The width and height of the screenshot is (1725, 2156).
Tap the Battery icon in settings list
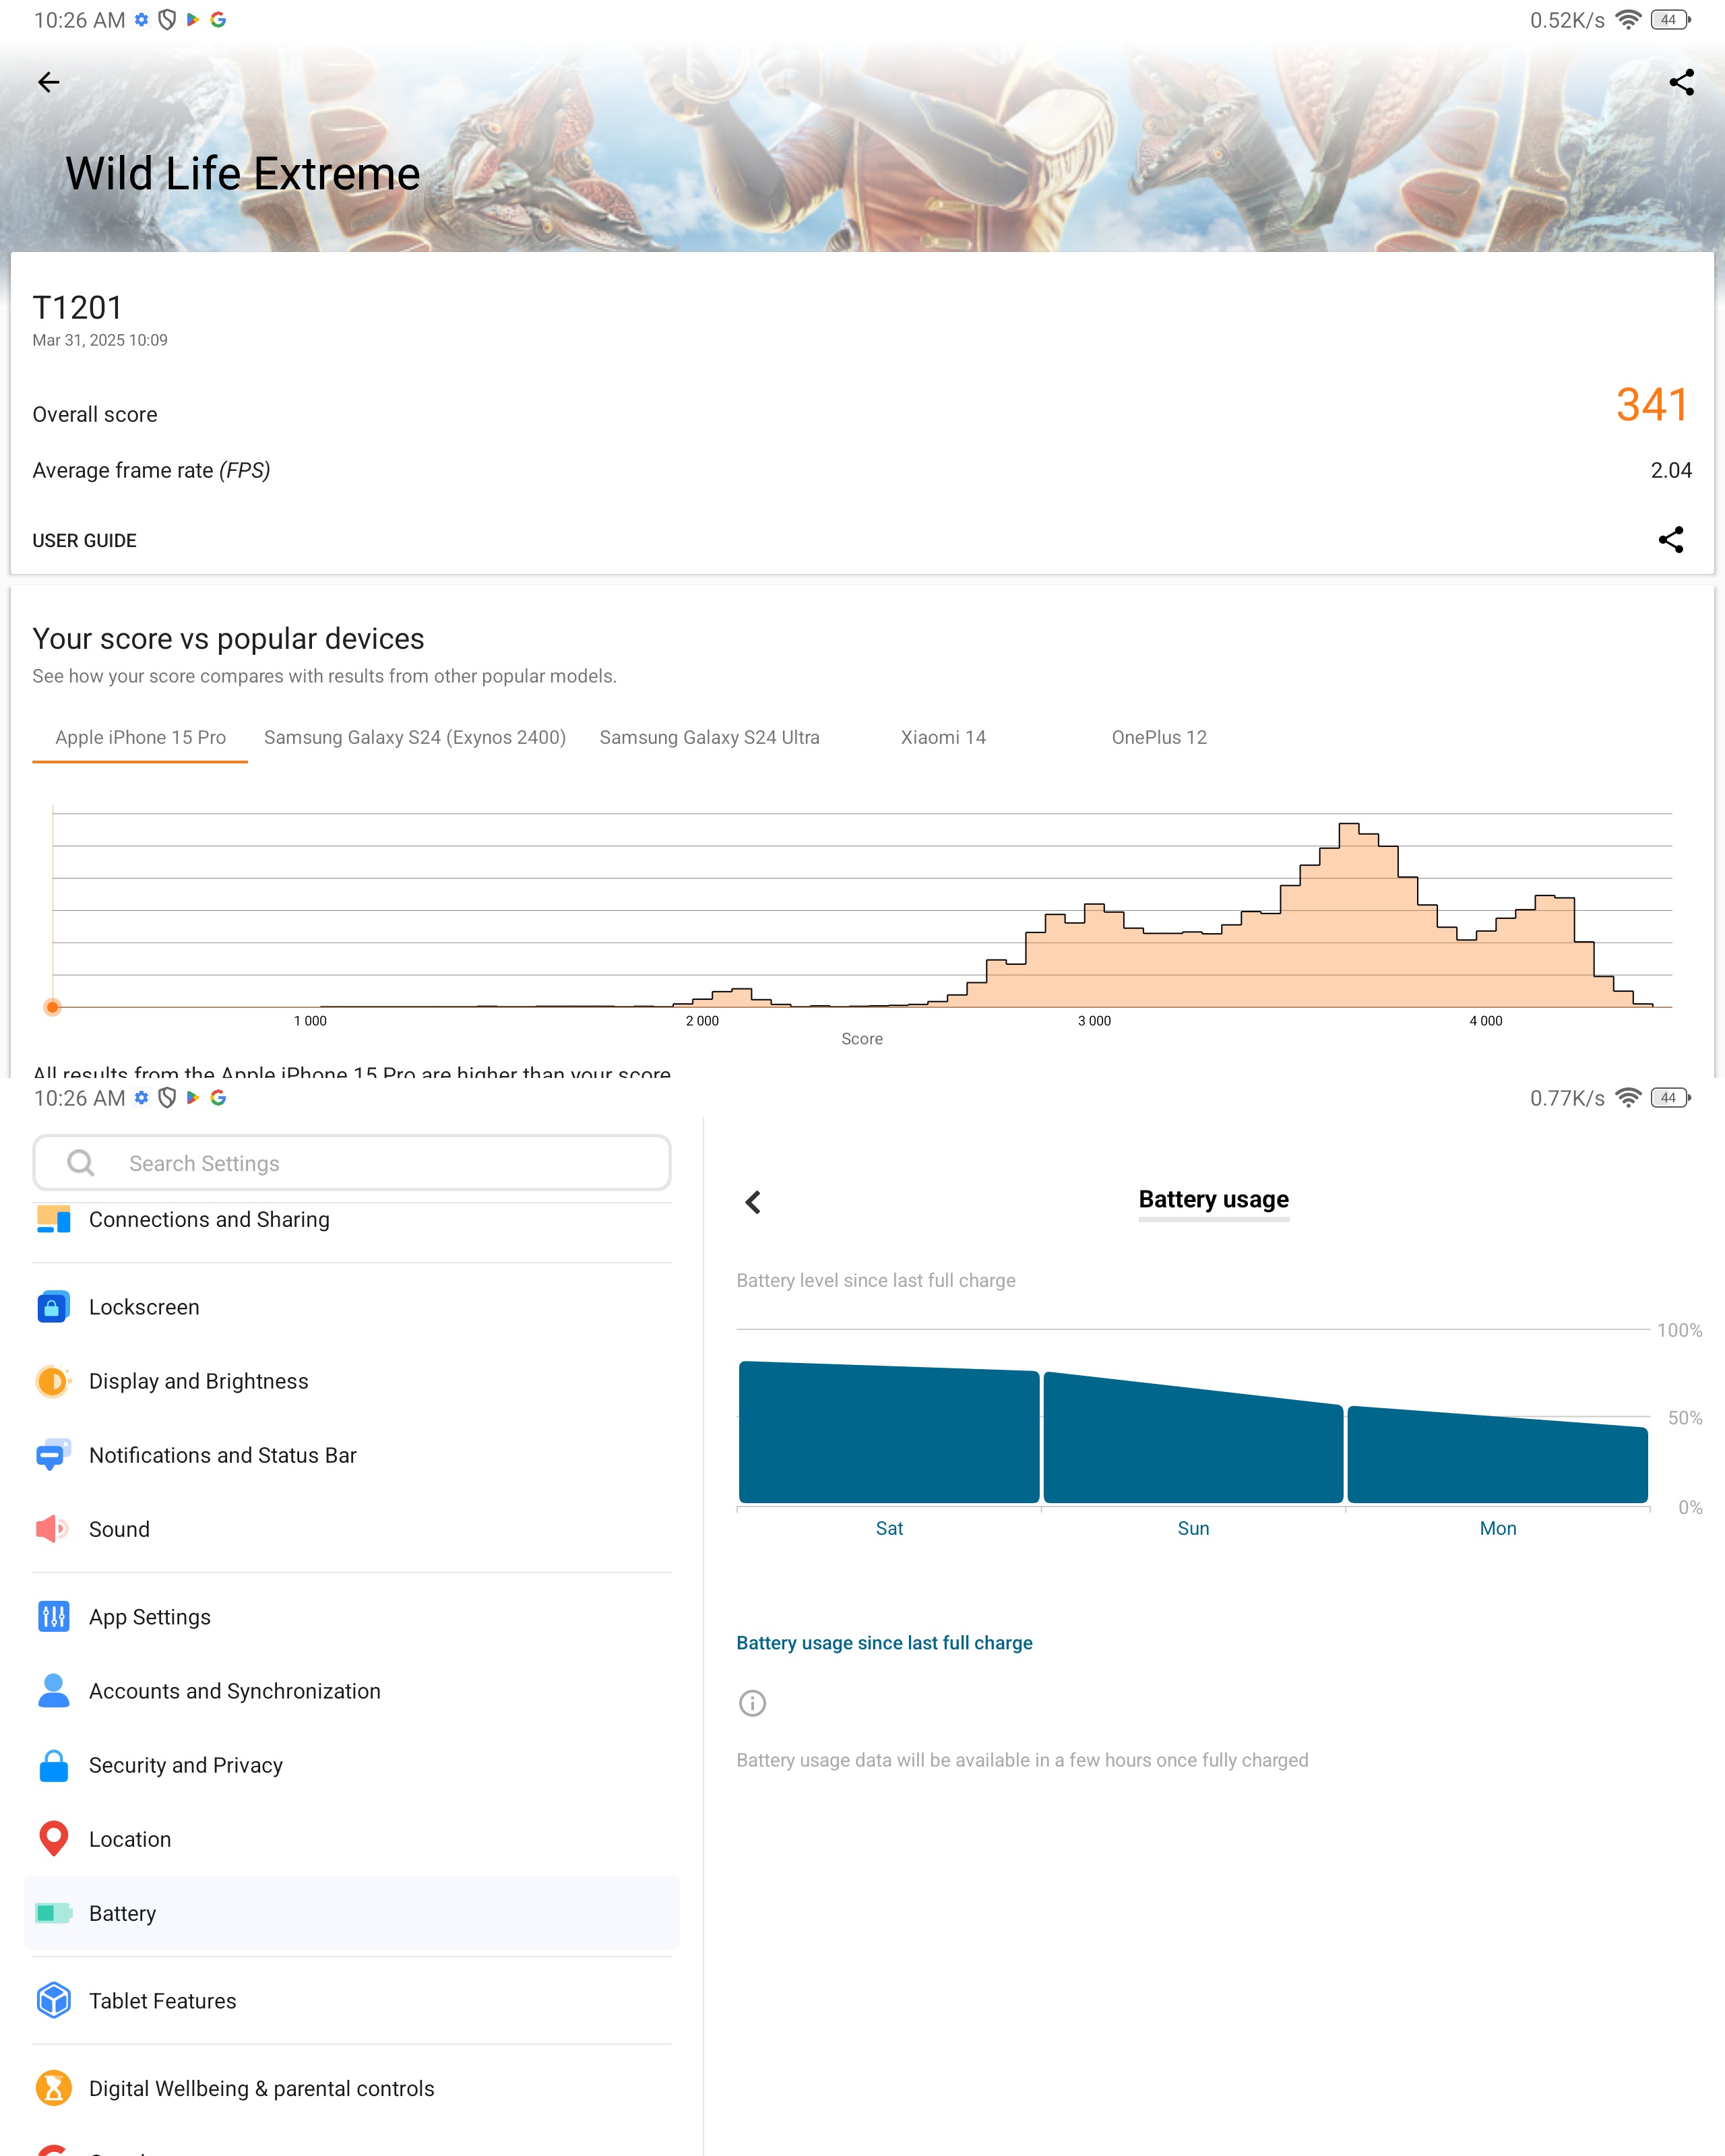[53, 1913]
